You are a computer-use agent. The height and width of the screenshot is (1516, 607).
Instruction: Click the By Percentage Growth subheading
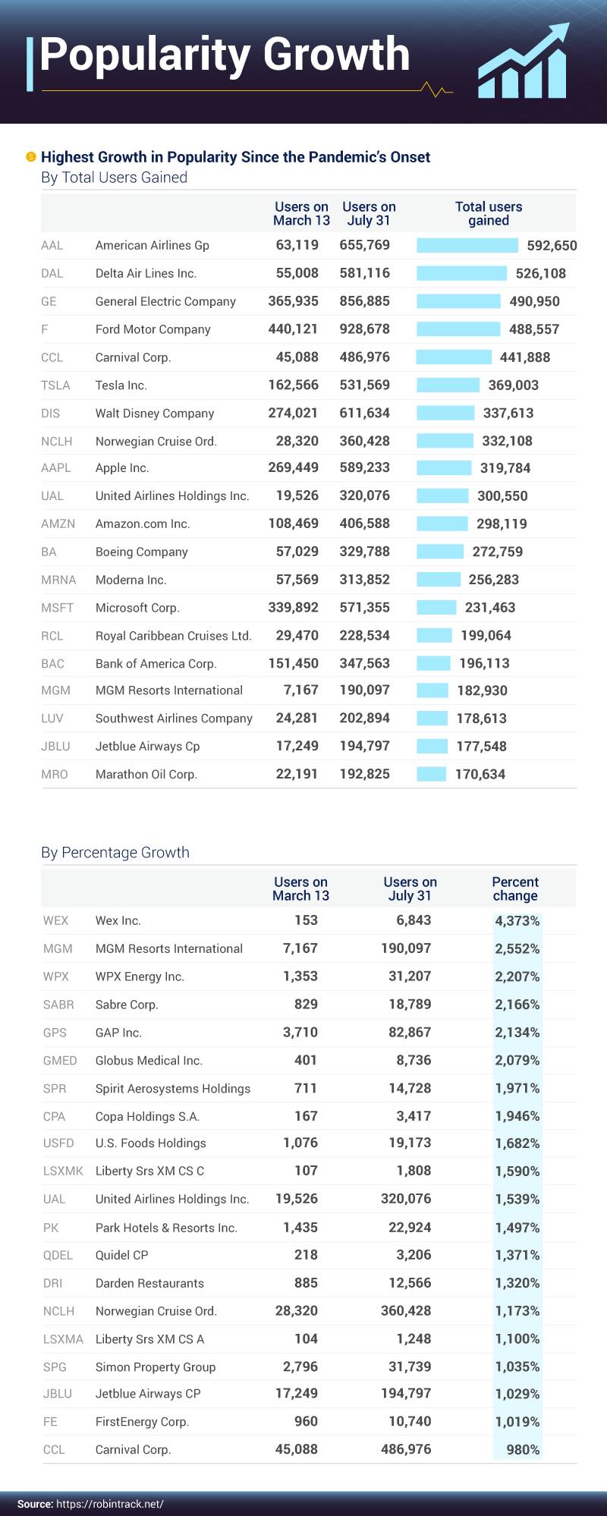115,852
